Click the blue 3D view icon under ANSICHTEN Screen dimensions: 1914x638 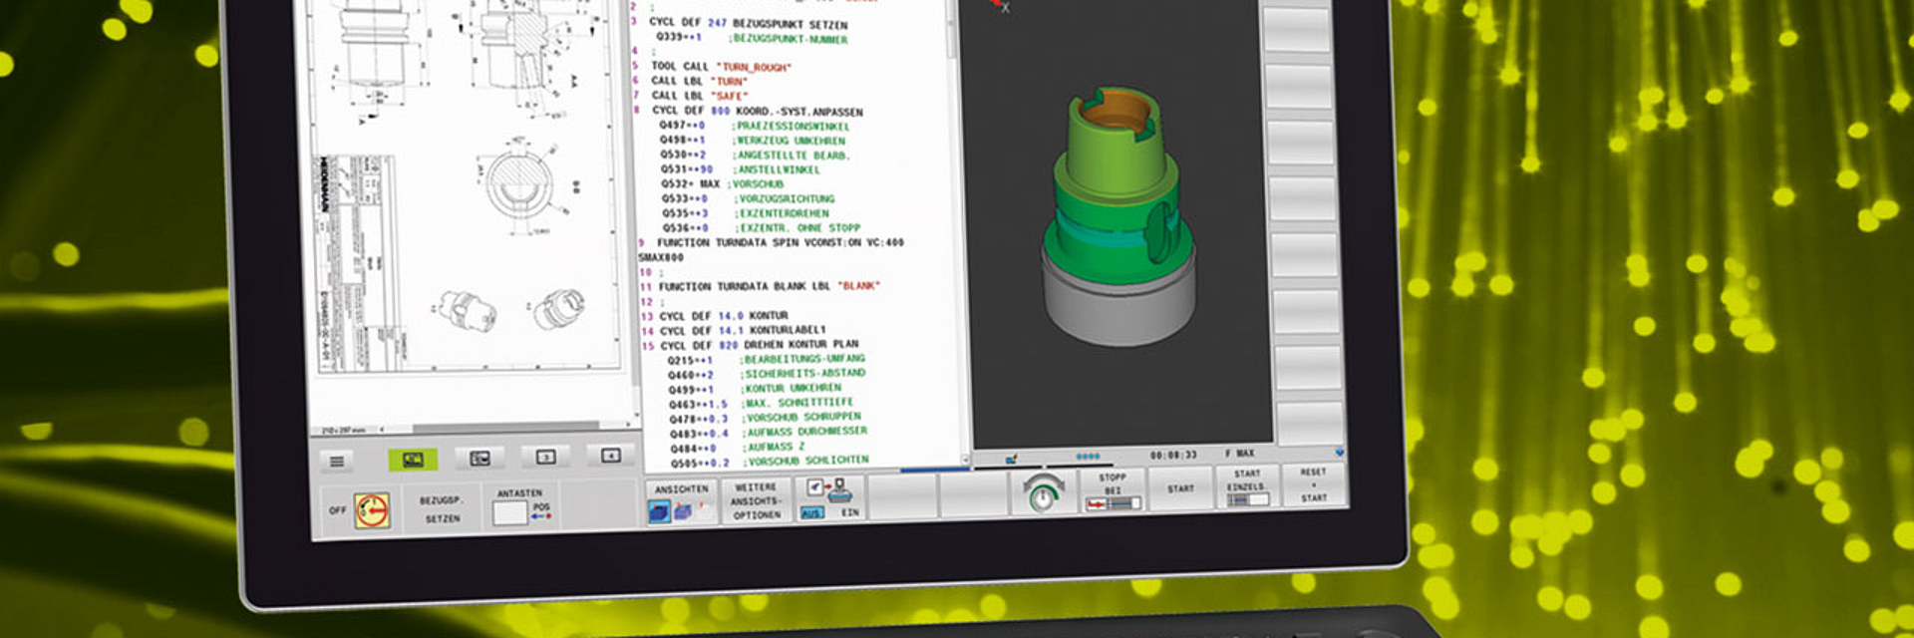(659, 511)
